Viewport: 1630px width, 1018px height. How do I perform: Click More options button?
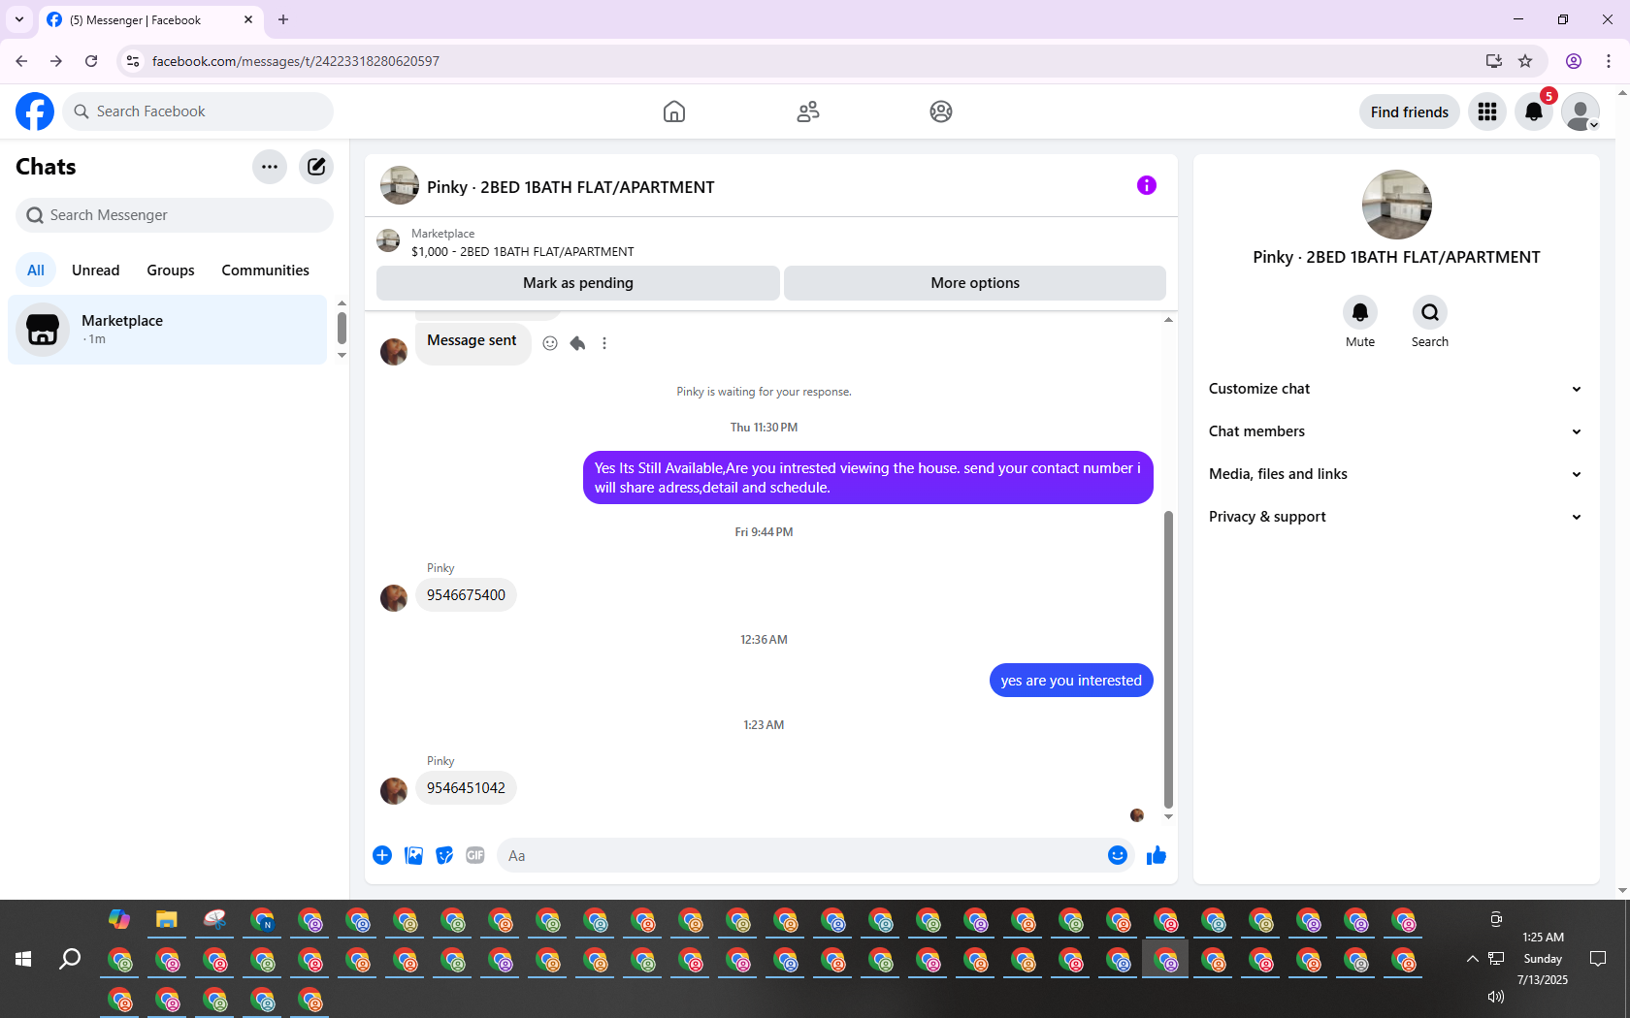click(975, 283)
